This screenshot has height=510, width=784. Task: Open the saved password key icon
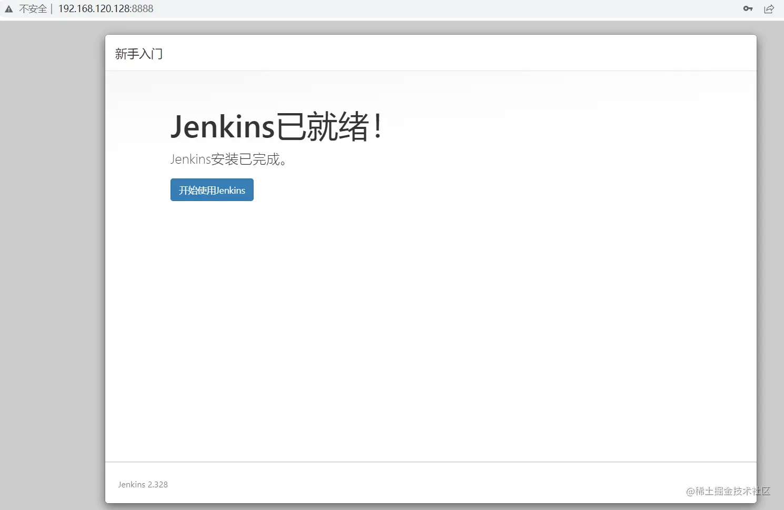coord(748,8)
